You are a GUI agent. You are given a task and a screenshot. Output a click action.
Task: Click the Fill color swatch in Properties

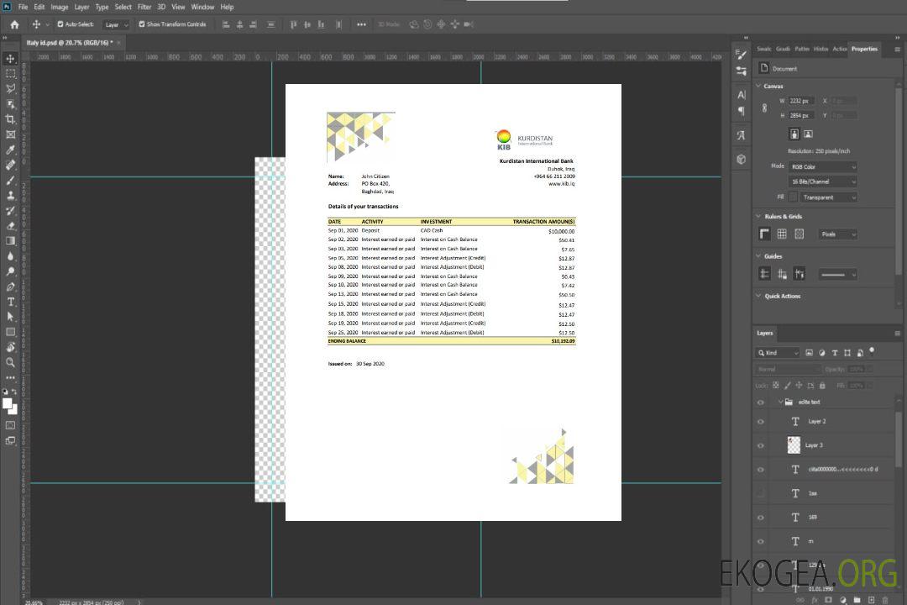[792, 197]
